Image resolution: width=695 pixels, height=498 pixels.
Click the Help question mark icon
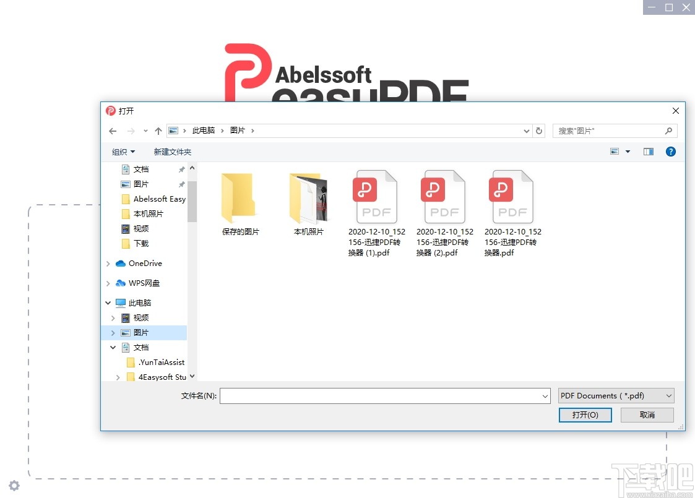pyautogui.click(x=670, y=151)
